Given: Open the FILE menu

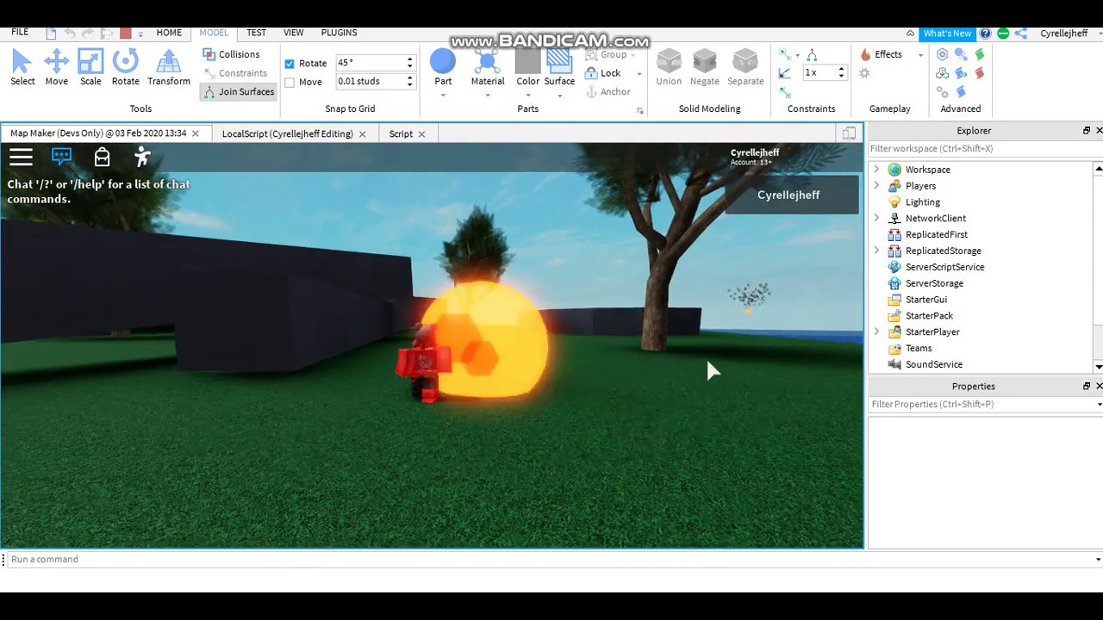Looking at the screenshot, I should click(20, 33).
